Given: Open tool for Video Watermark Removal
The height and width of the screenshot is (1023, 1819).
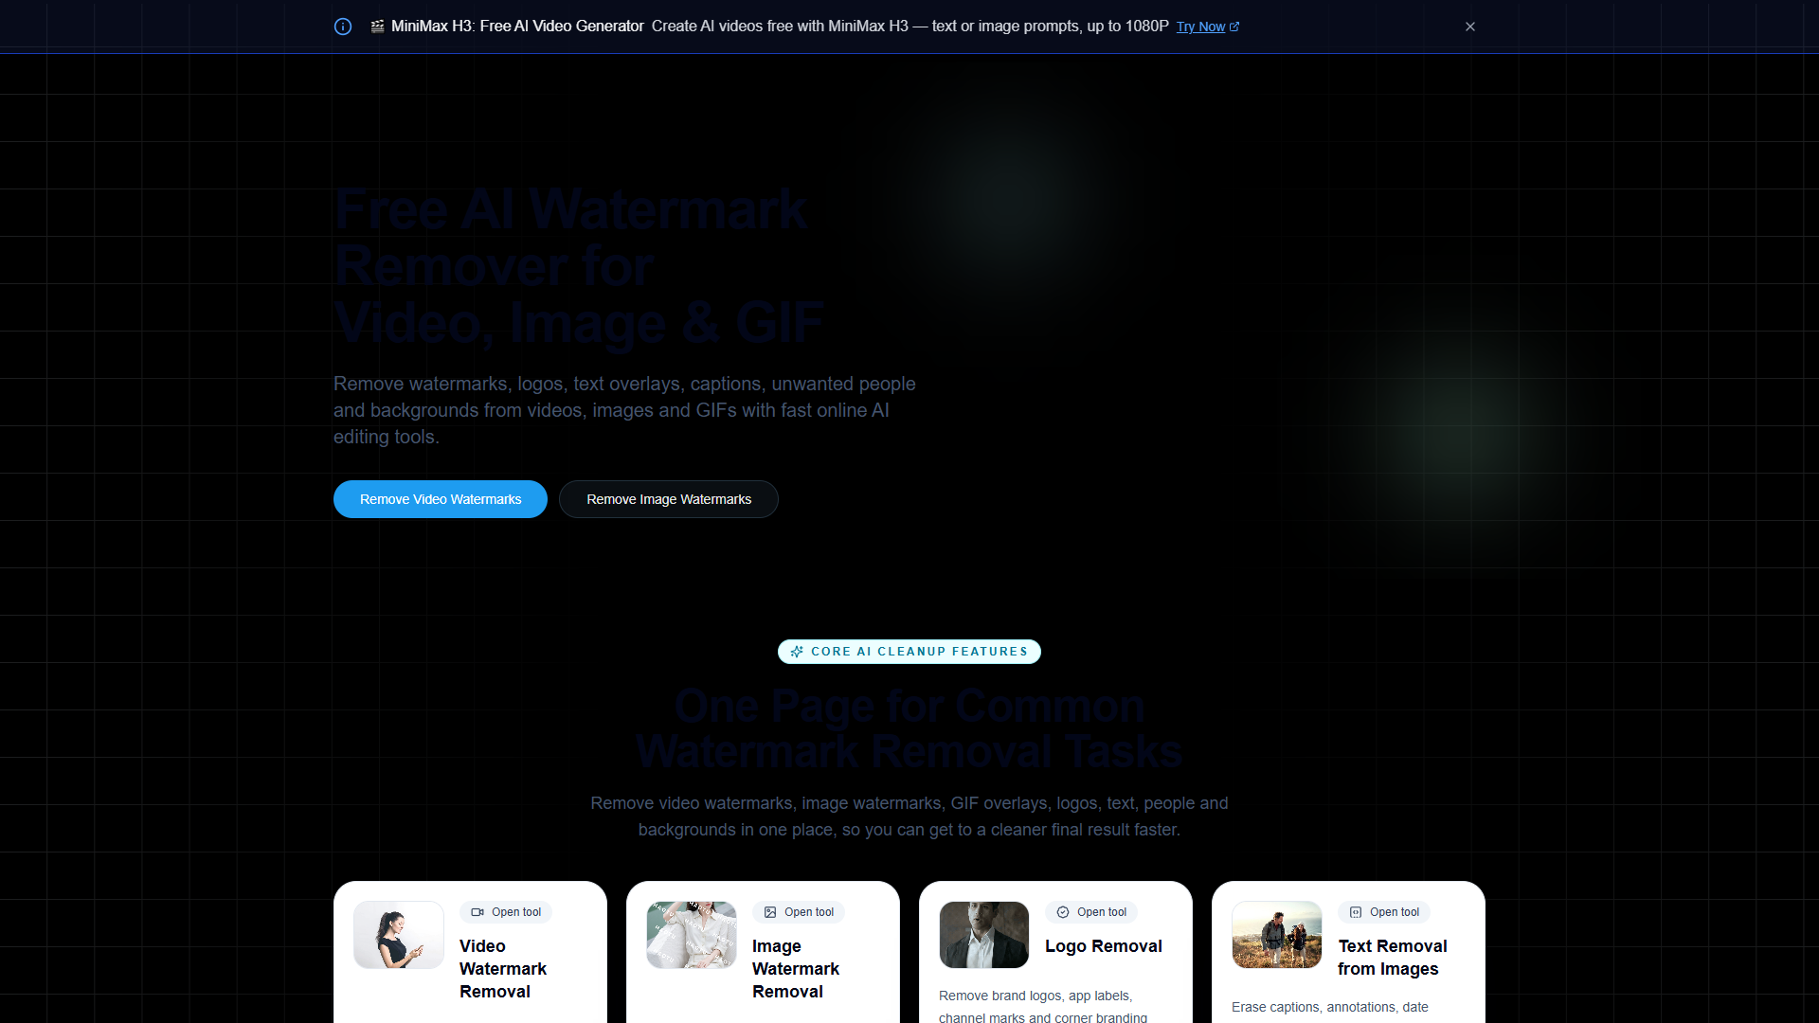Looking at the screenshot, I should (506, 912).
